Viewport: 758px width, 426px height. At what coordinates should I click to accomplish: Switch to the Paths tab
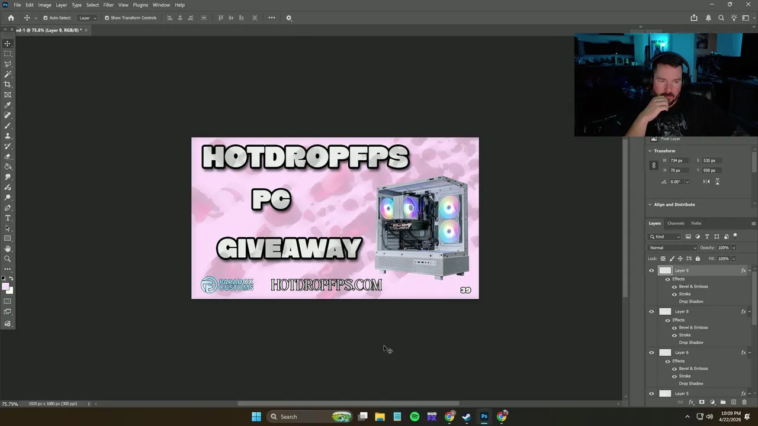coord(696,224)
